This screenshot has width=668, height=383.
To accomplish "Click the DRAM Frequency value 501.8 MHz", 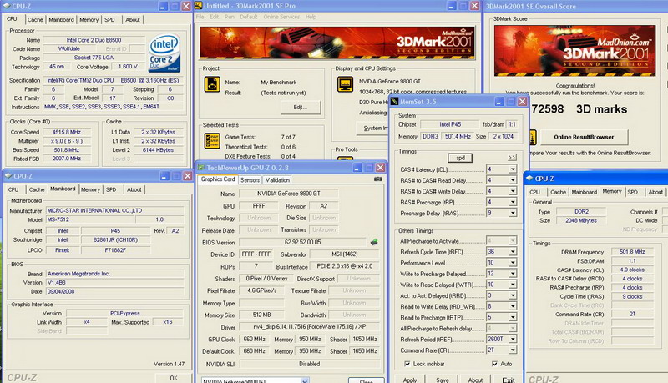I will tap(632, 252).
